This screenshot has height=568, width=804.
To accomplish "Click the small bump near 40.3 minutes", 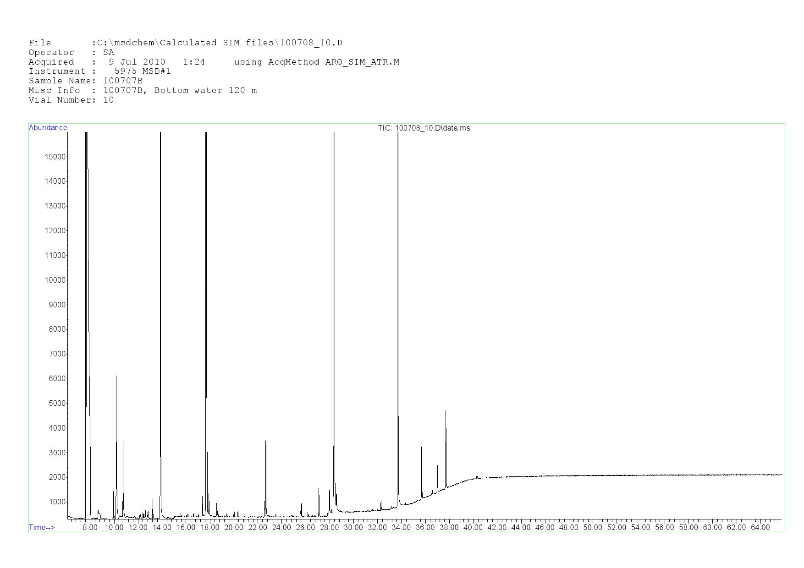I will (x=477, y=475).
